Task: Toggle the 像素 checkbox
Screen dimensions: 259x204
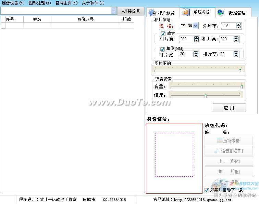Action: [x=163, y=33]
